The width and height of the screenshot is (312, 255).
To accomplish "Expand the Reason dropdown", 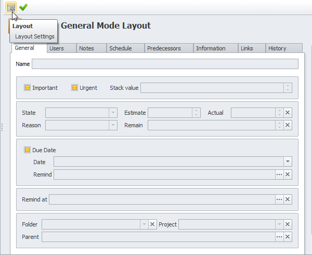I will tap(113, 125).
